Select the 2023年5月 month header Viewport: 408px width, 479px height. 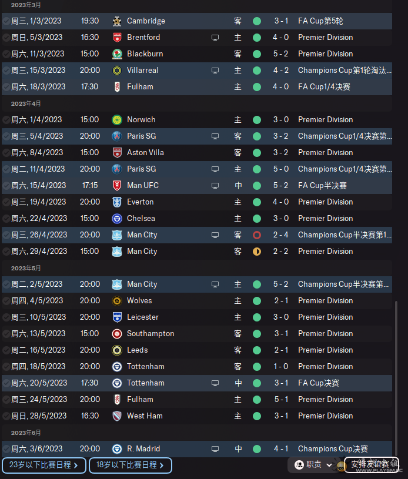(x=26, y=268)
